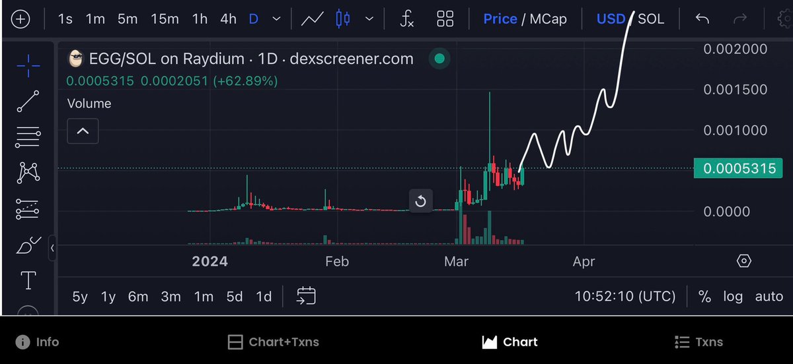Switch chart to MCap mode
The width and height of the screenshot is (793, 364).
coord(548,19)
